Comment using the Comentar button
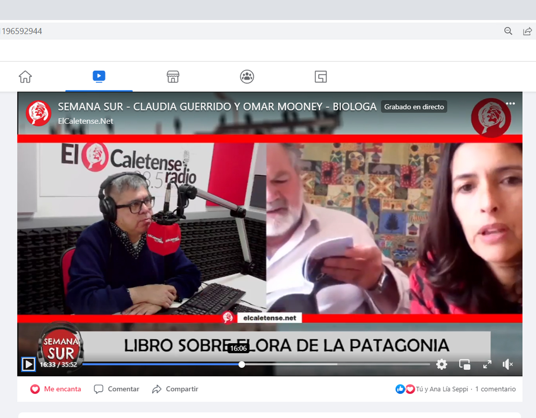 pos(116,389)
